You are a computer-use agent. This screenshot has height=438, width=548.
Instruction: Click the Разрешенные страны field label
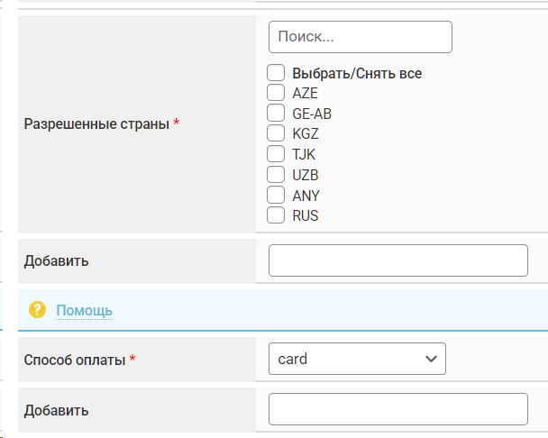[x=96, y=123]
